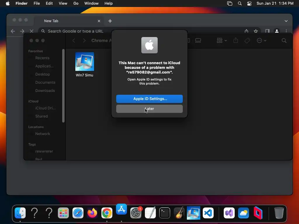This screenshot has height=224, width=299.
Task: Click the second question mark dock icon
Action: (49, 213)
